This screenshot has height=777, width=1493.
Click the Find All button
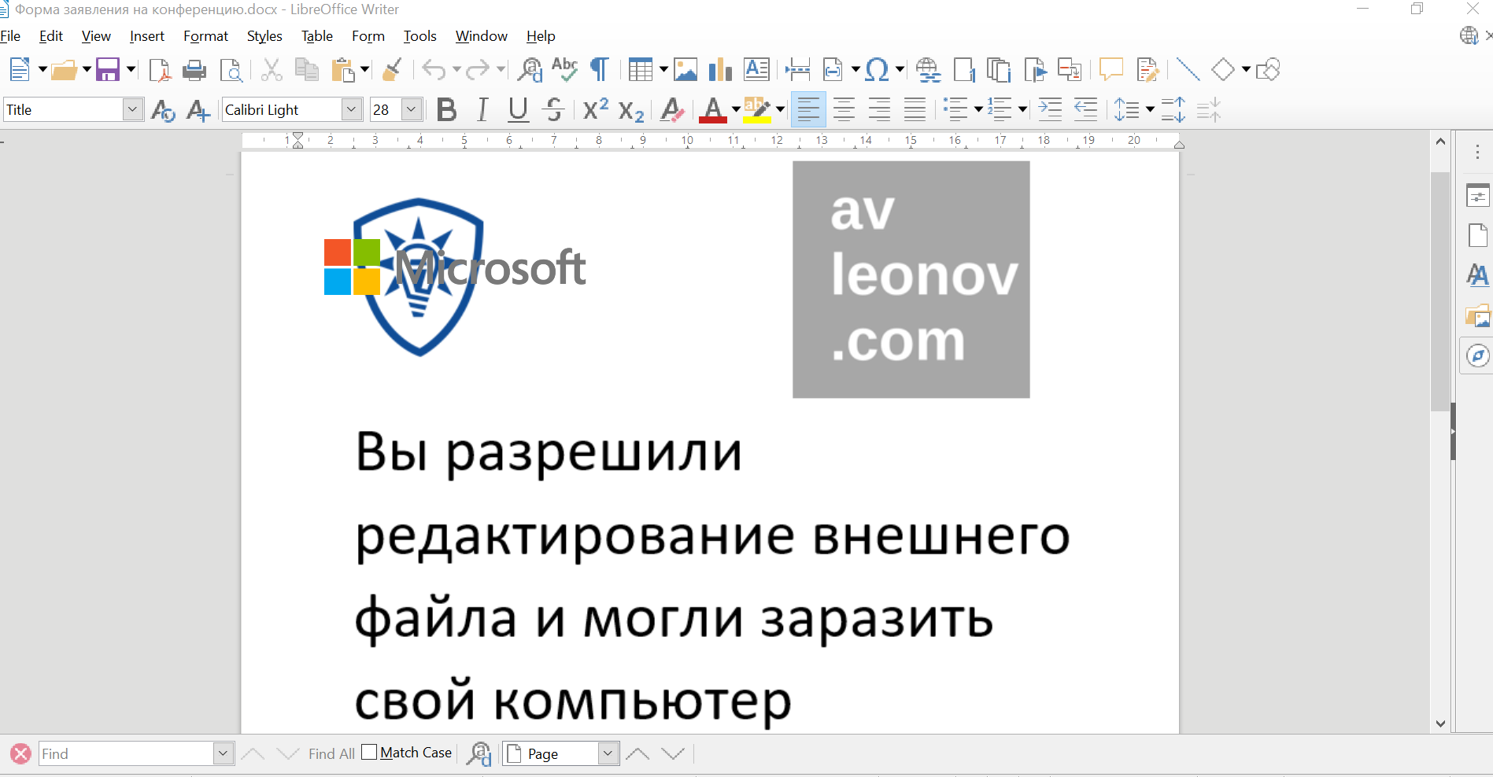[331, 753]
